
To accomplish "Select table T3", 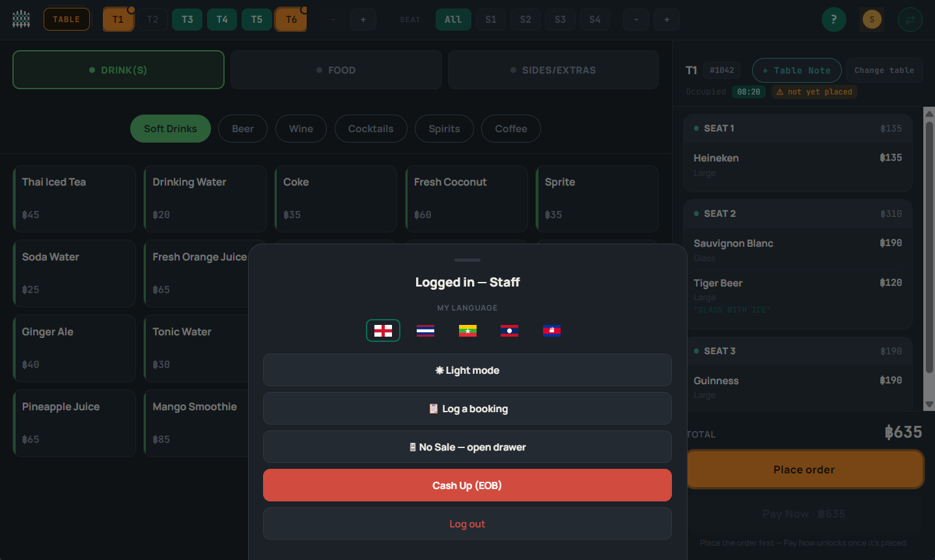I will click(188, 20).
